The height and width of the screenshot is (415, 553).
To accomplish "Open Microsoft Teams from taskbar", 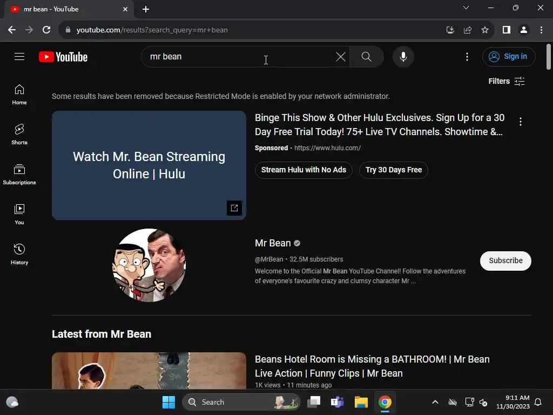I will [337, 402].
